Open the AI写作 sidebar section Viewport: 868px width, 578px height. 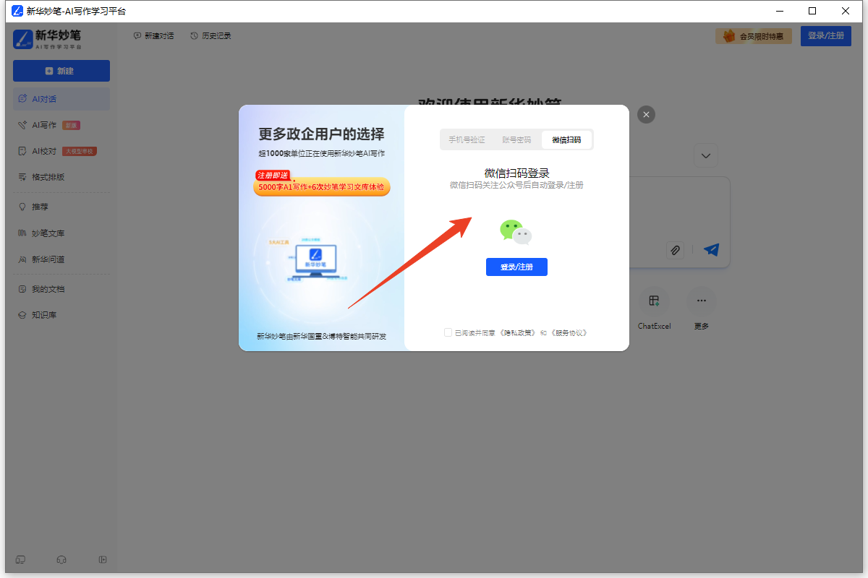[45, 124]
